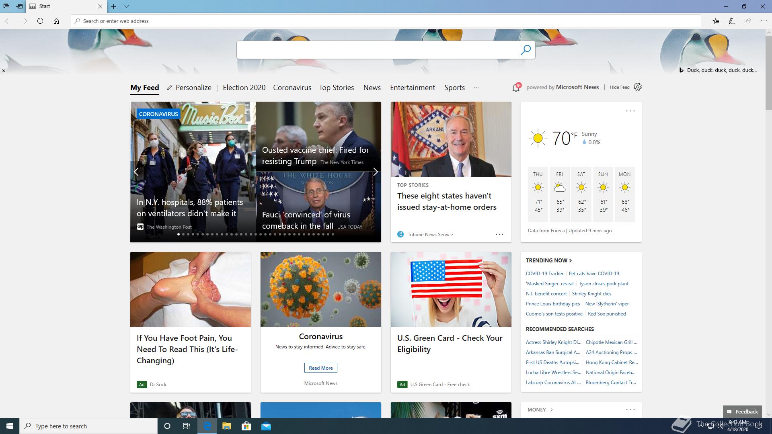This screenshot has height=434, width=772.
Task: Switch to Sports tab
Action: [454, 88]
